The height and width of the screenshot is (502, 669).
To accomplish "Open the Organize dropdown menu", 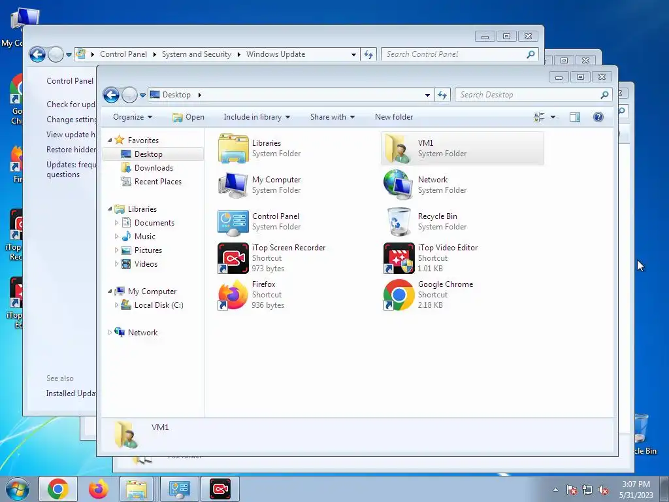I will tap(133, 117).
